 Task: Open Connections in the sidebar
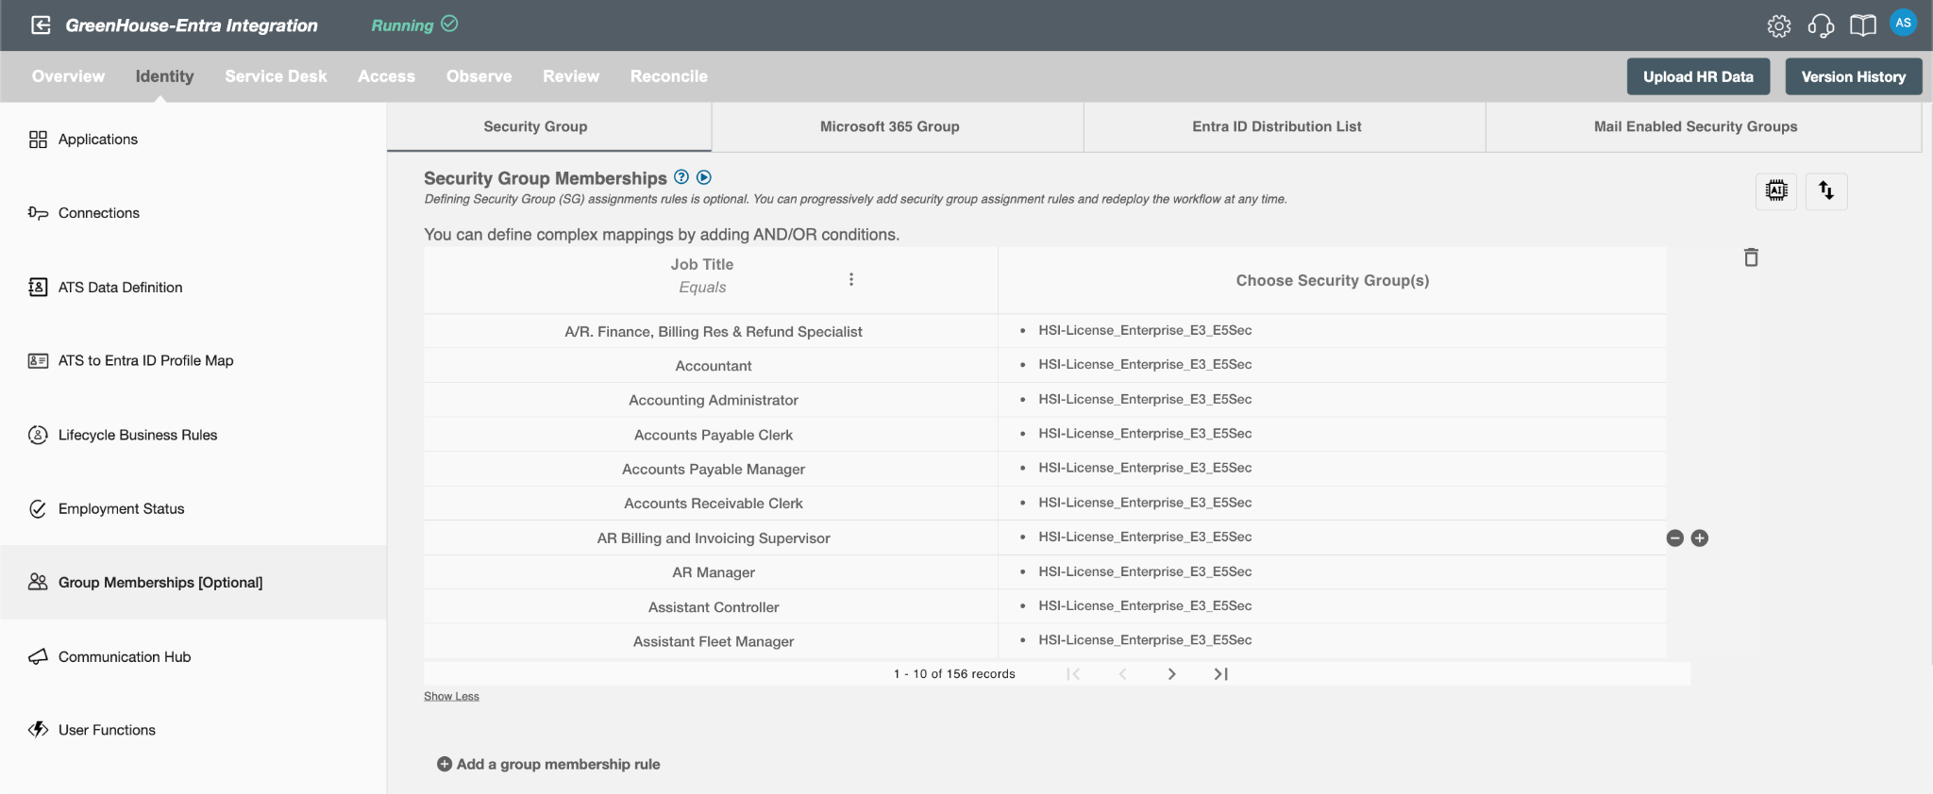[99, 213]
